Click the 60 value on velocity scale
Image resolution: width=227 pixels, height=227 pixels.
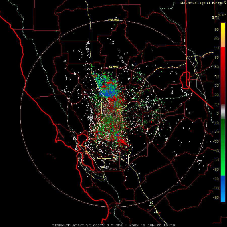point(217,57)
